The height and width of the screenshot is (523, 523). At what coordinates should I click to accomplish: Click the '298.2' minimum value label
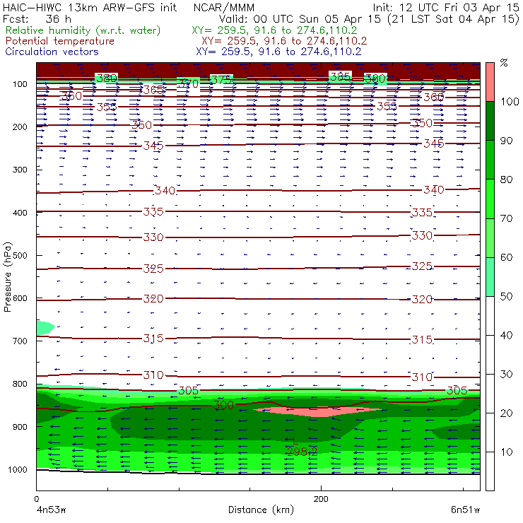pyautogui.click(x=302, y=452)
